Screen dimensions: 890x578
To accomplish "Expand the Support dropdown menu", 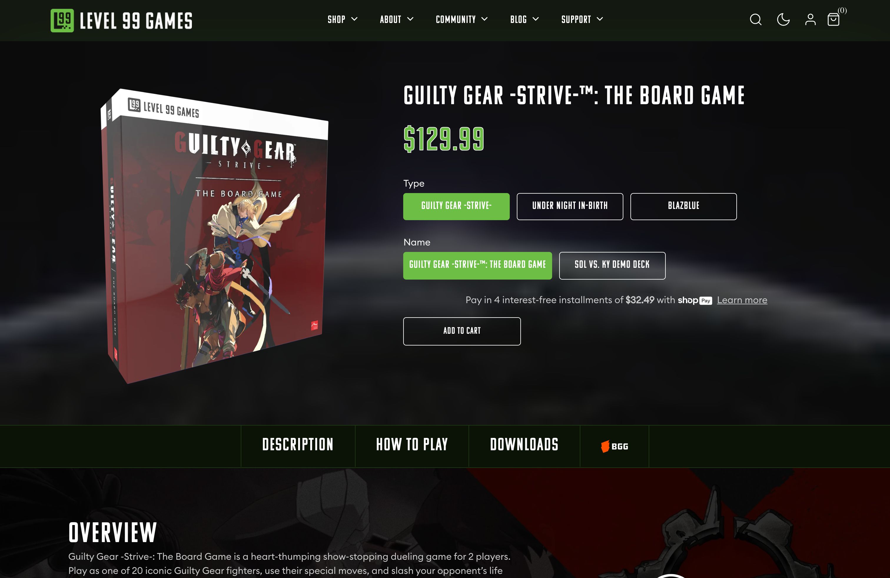I will [x=582, y=19].
